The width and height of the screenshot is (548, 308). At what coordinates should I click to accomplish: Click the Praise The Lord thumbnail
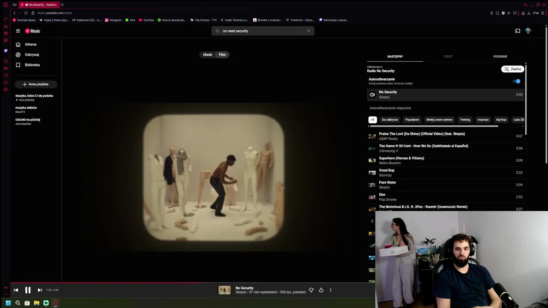click(372, 136)
